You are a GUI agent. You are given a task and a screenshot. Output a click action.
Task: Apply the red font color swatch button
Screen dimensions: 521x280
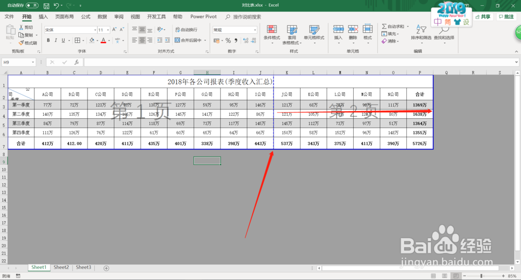click(x=103, y=41)
